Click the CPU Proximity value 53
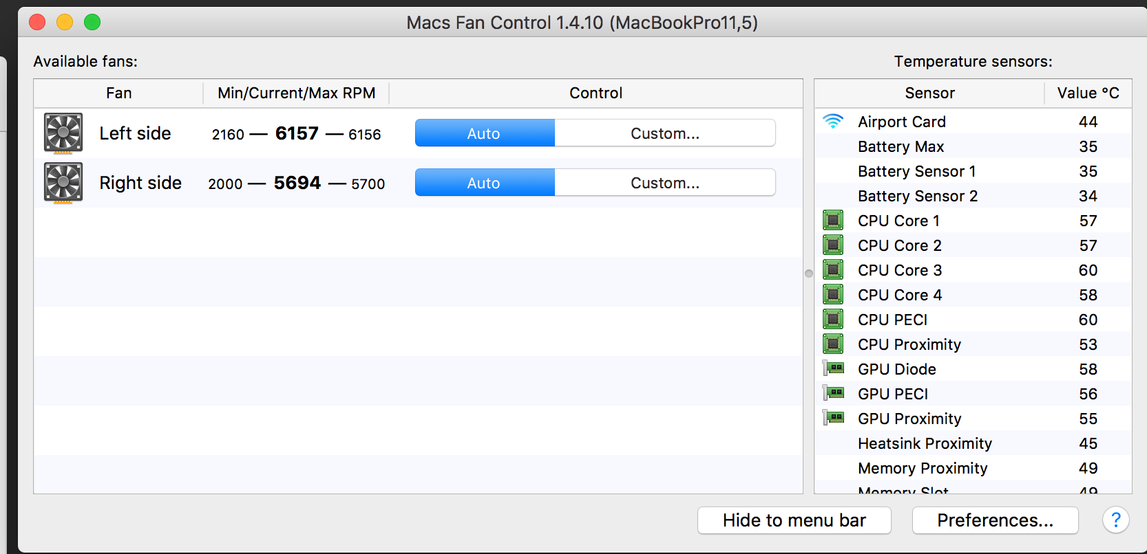Screen dimensions: 1147x554 pyautogui.click(x=1088, y=344)
